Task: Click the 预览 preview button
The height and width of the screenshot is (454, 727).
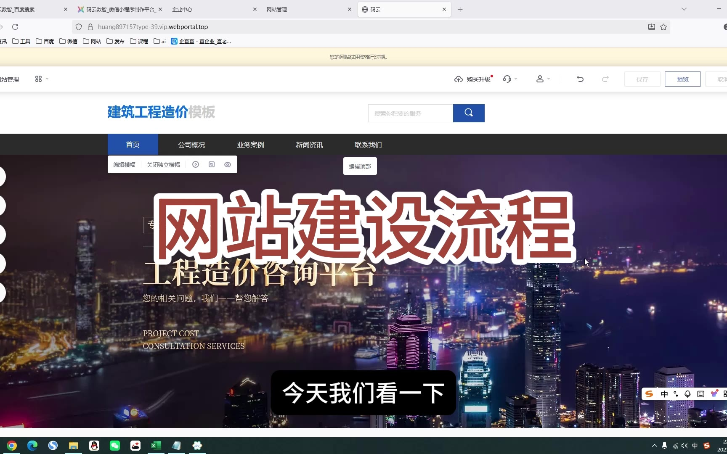Action: [683, 79]
